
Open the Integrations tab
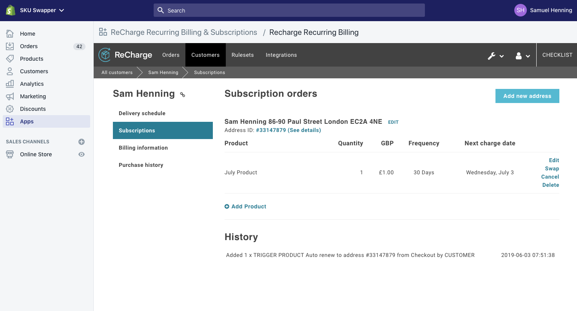point(281,55)
